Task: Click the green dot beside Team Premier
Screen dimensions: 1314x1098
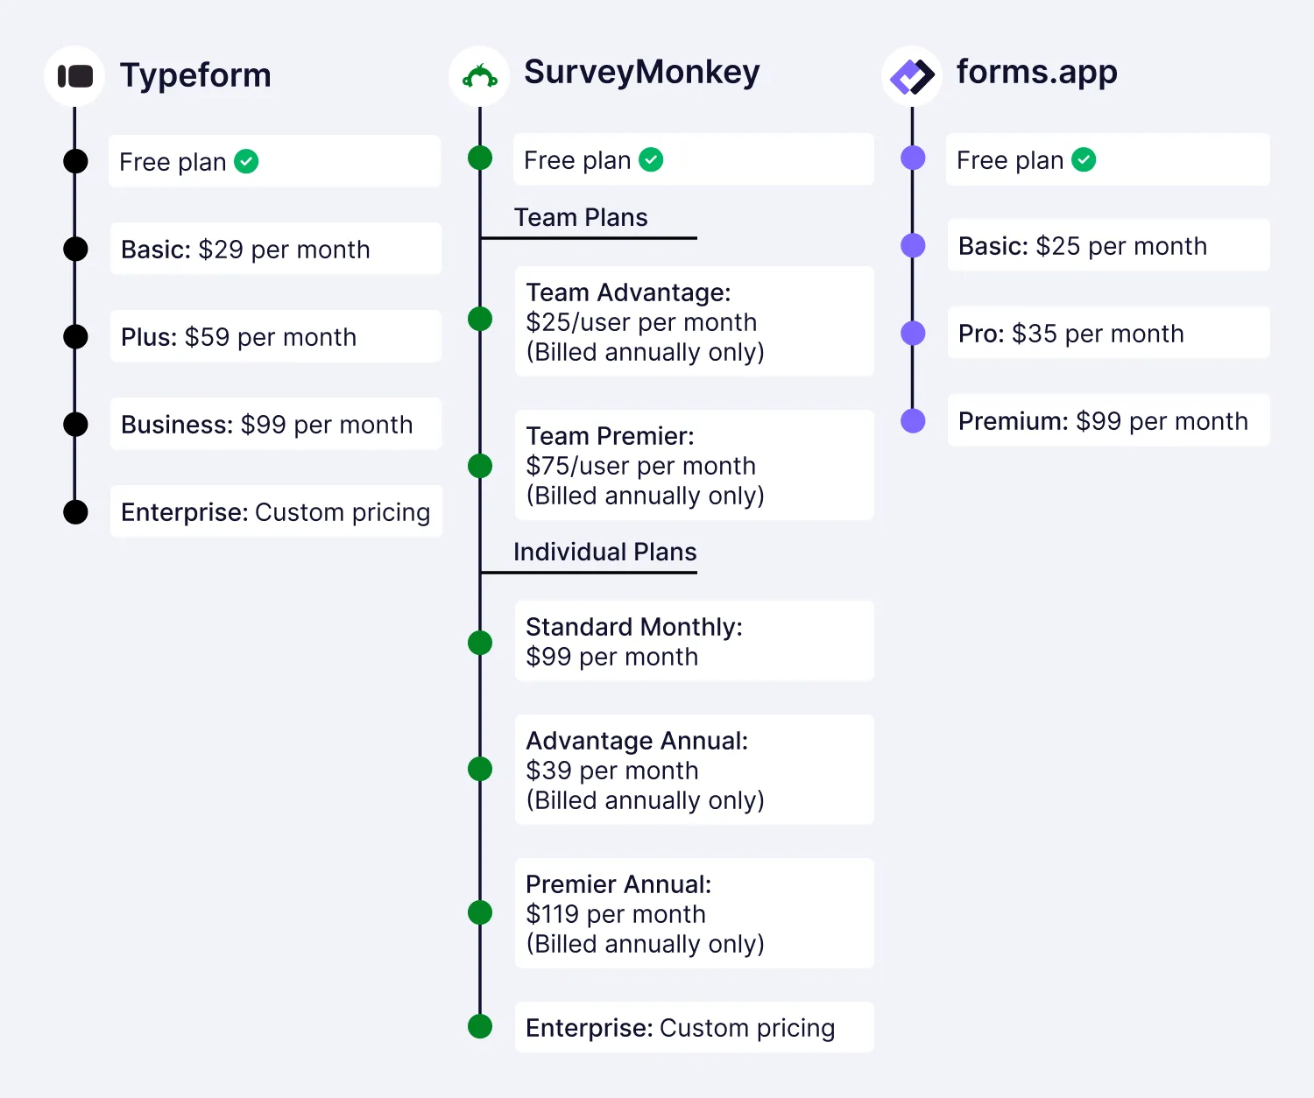Action: click(480, 466)
